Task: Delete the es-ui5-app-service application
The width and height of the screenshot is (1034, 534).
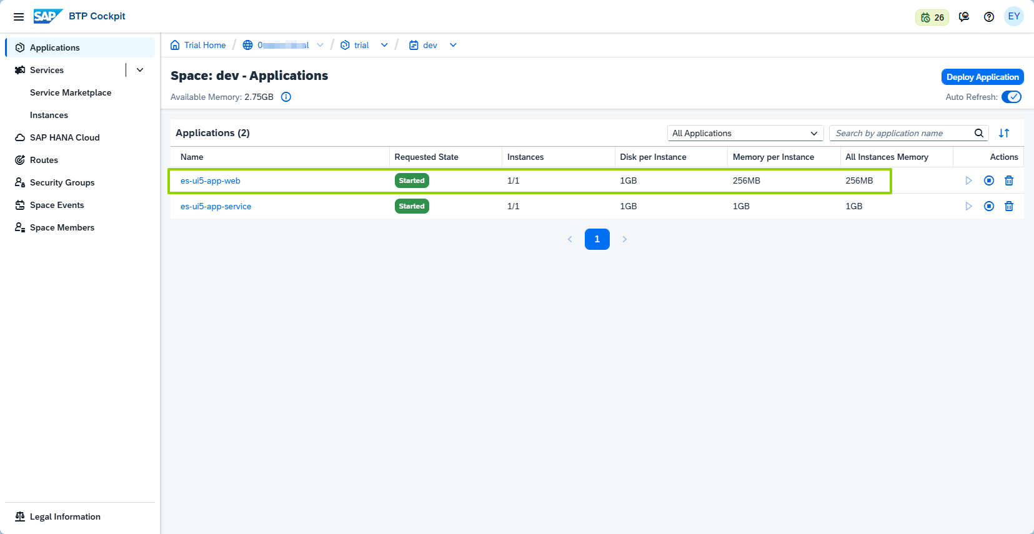Action: coord(1008,206)
